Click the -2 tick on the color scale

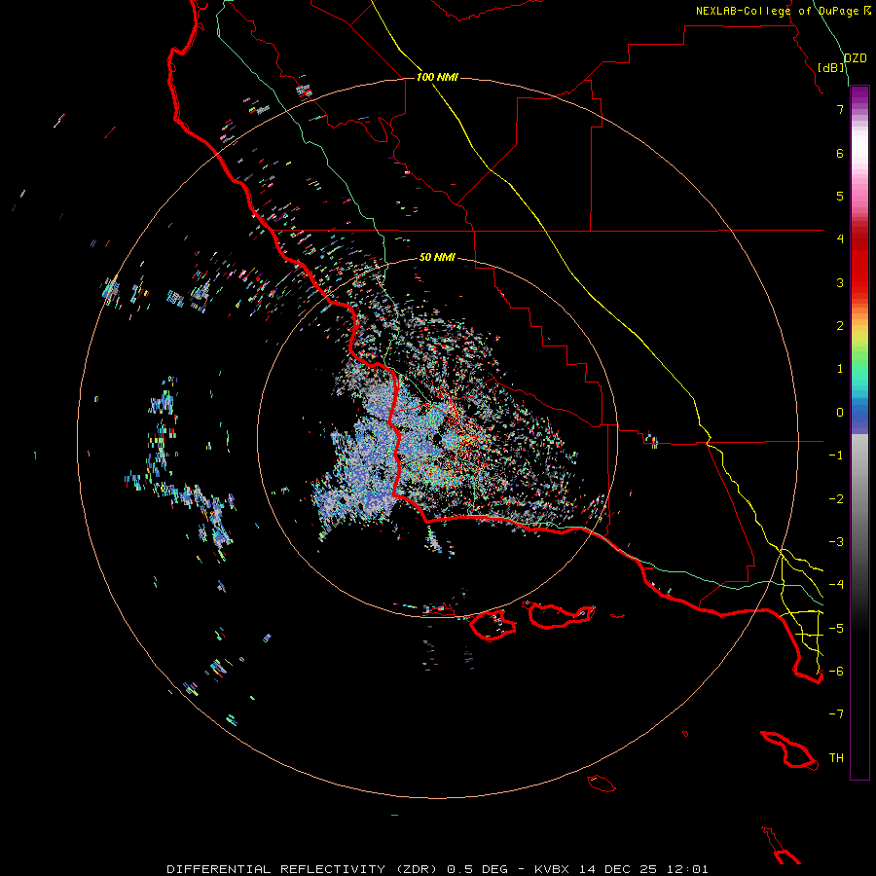[x=836, y=499]
